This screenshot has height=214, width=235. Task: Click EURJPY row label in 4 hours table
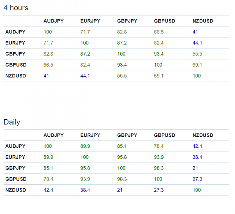pos(15,43)
